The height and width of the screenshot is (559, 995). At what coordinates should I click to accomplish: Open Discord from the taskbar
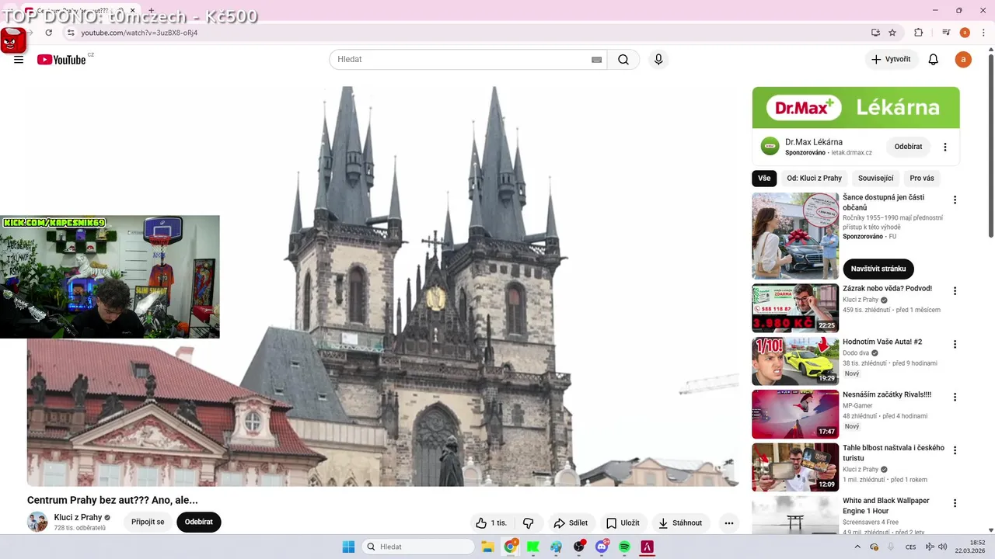tap(602, 547)
